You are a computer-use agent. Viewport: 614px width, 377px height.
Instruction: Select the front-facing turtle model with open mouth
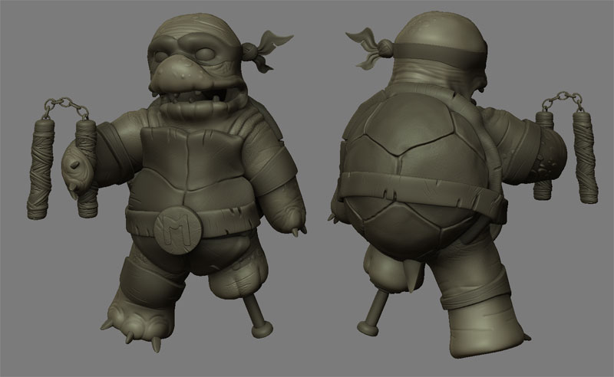click(167, 184)
